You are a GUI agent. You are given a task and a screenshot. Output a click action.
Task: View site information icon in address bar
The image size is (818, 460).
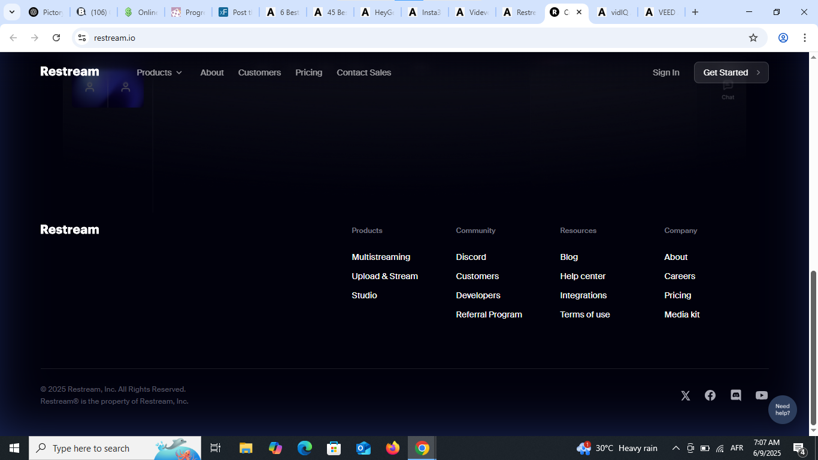coord(82,38)
